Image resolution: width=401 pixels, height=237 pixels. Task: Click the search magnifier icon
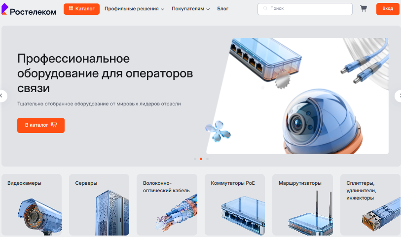point(265,8)
